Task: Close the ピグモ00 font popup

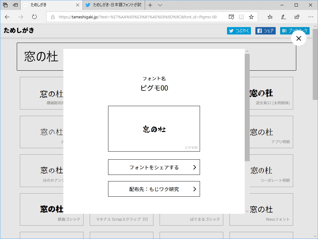Action: click(298, 38)
